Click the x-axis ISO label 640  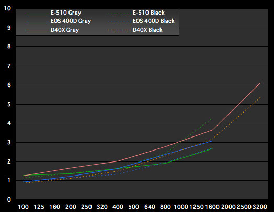coord(150,207)
